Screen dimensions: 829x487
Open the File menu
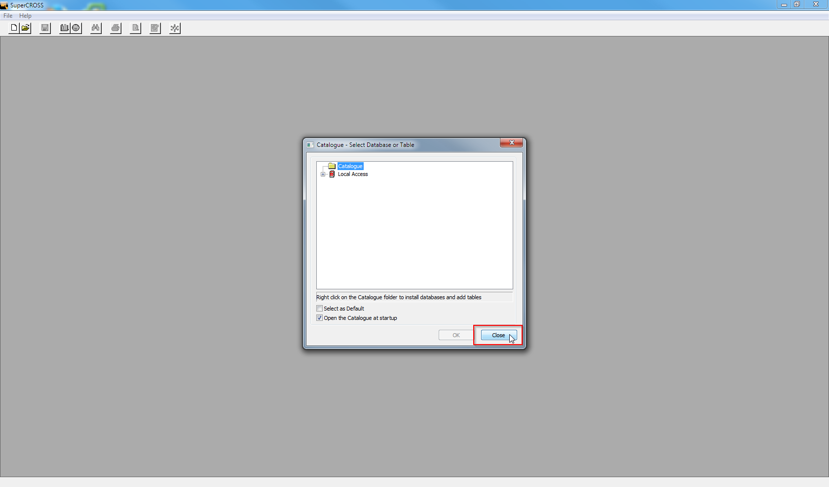click(x=8, y=16)
